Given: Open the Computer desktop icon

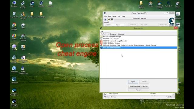Looking at the screenshot, I should (x=14, y=4).
